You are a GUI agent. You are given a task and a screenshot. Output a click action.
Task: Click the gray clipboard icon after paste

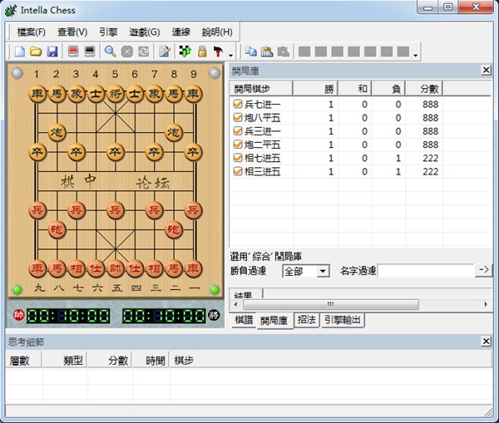click(x=284, y=52)
